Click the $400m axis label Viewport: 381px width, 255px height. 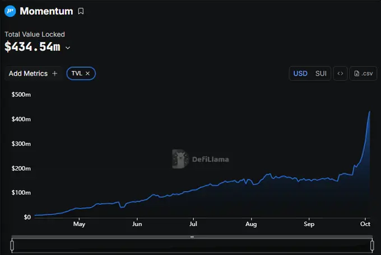(21, 119)
